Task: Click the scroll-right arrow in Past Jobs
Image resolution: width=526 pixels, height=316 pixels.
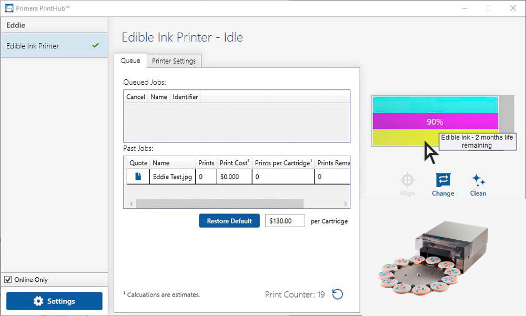Action: coord(345,203)
